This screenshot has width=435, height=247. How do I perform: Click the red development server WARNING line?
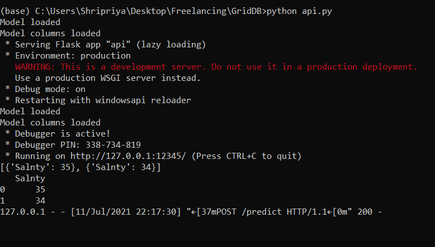(x=216, y=67)
